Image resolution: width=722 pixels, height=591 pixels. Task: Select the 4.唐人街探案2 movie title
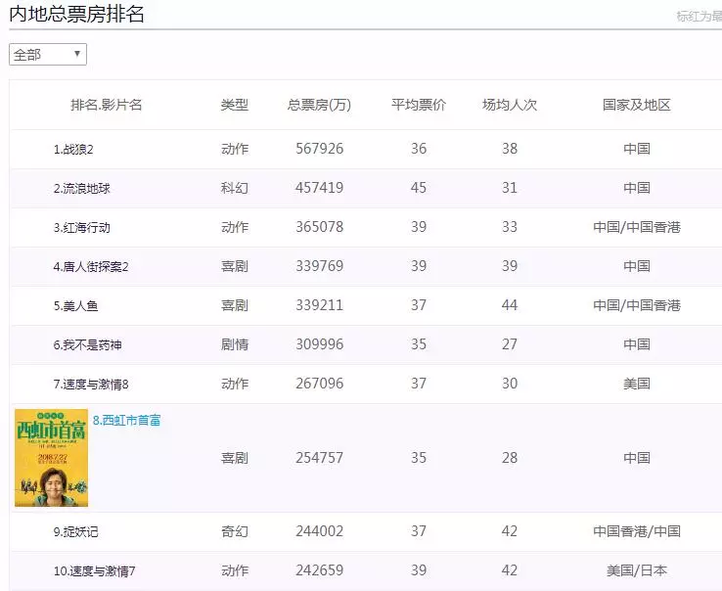coord(91,267)
